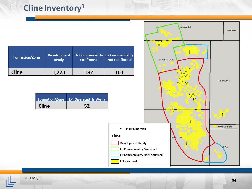Click the MITCHELL county label on the map

pyautogui.click(x=232, y=30)
